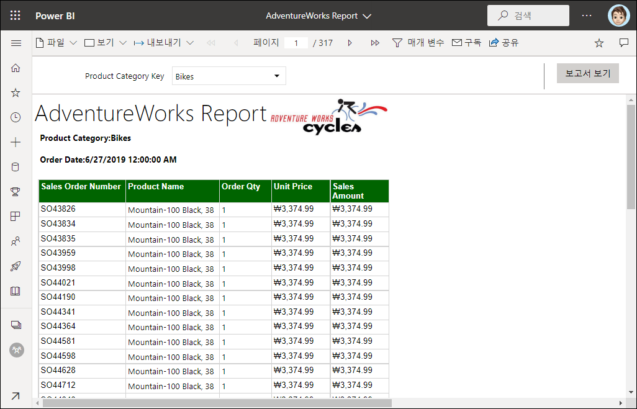Open the 보기 menu
This screenshot has height=409, width=637.
(105, 43)
